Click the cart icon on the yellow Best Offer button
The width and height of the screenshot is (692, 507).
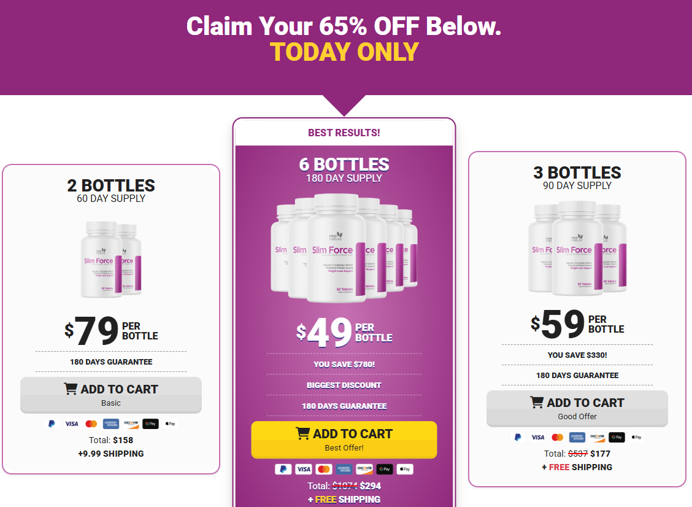coord(302,433)
